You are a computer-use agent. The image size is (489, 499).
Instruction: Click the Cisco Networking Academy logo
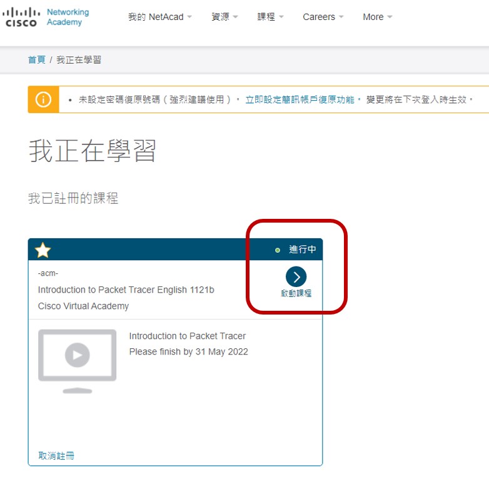46,17
